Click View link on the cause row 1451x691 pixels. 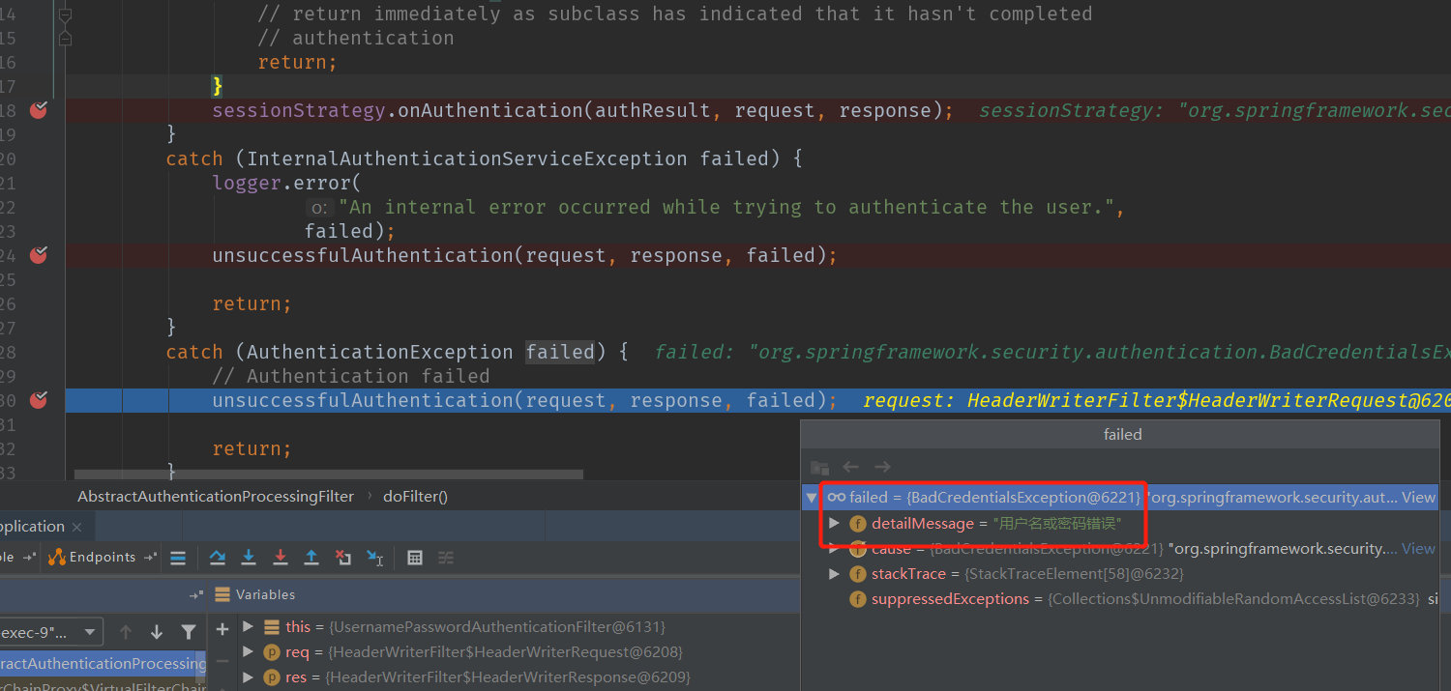click(x=1418, y=548)
